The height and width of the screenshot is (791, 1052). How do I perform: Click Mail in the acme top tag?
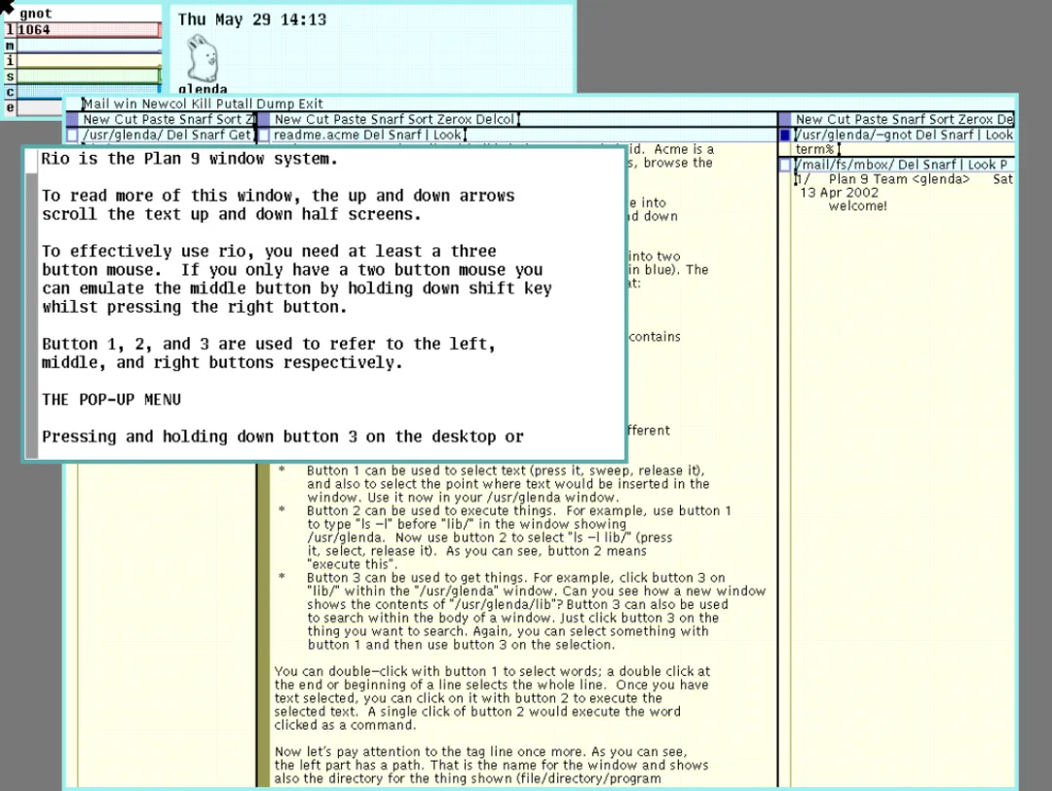(x=95, y=104)
